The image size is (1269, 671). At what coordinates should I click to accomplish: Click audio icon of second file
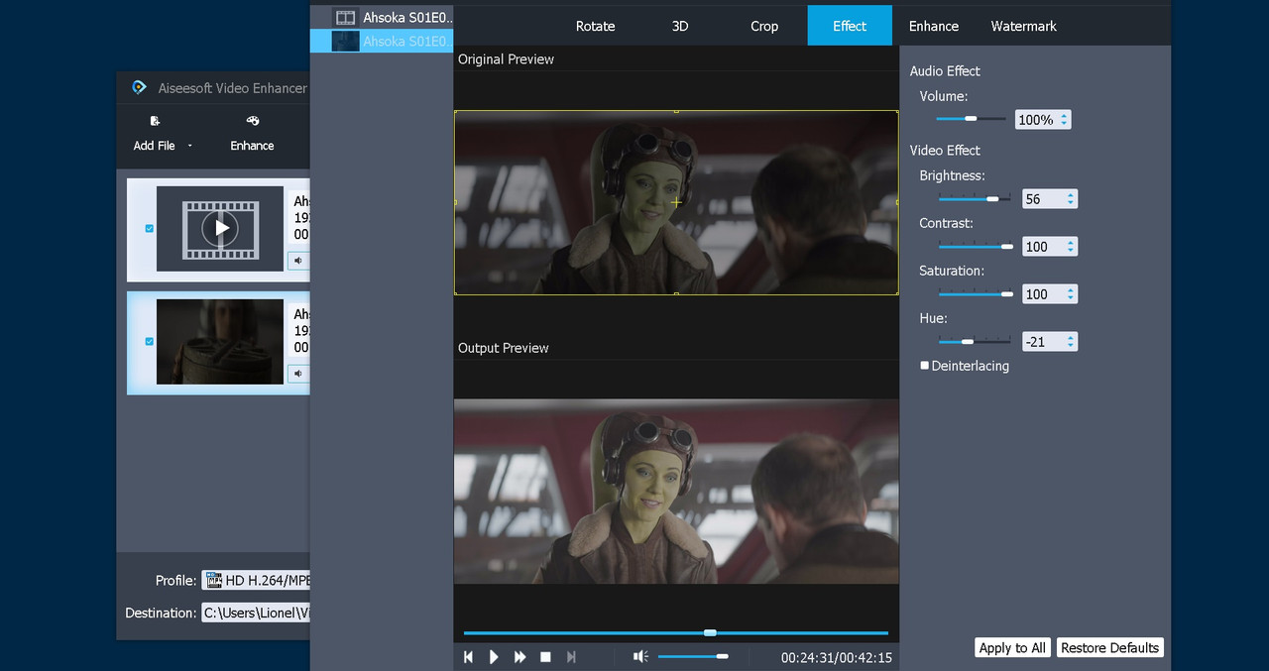point(297,374)
